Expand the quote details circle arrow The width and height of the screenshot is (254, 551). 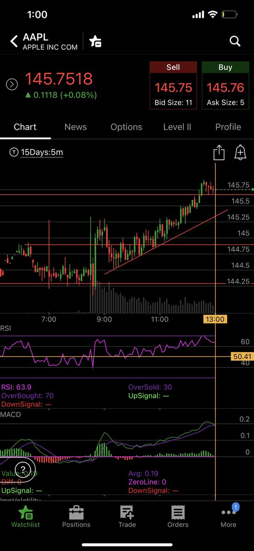coord(11,84)
